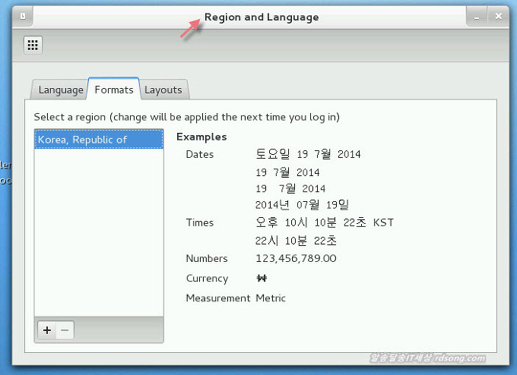
Task: Switch to the Language tab
Action: 61,90
